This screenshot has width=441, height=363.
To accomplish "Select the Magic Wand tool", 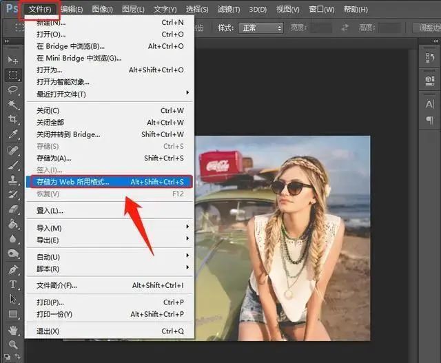I will (x=13, y=104).
